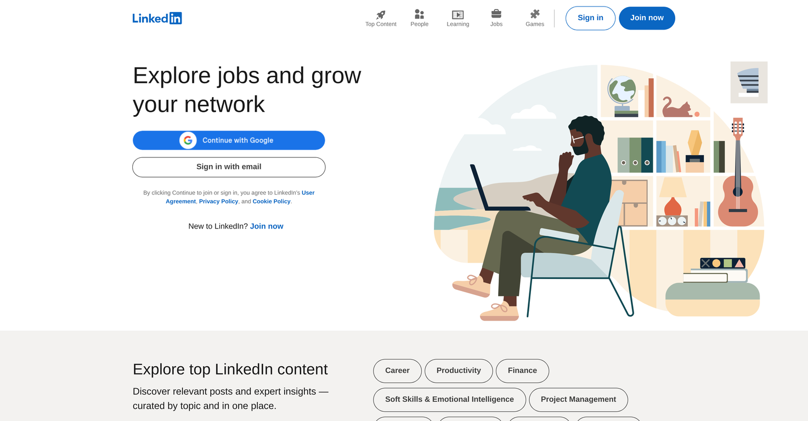This screenshot has width=808, height=421.
Task: Select the Finance topic chip
Action: [x=522, y=371]
